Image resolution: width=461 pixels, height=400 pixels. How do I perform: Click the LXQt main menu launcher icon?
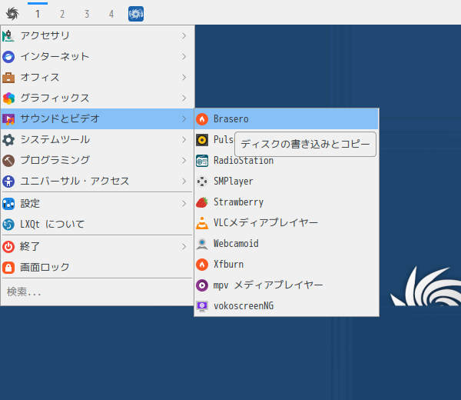(12, 14)
